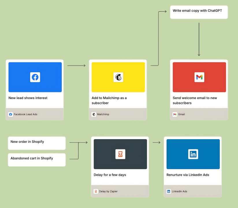The width and height of the screenshot is (238, 208).
Task: Click the 'LinkedIn Ads' footer label
Action: pos(179,192)
